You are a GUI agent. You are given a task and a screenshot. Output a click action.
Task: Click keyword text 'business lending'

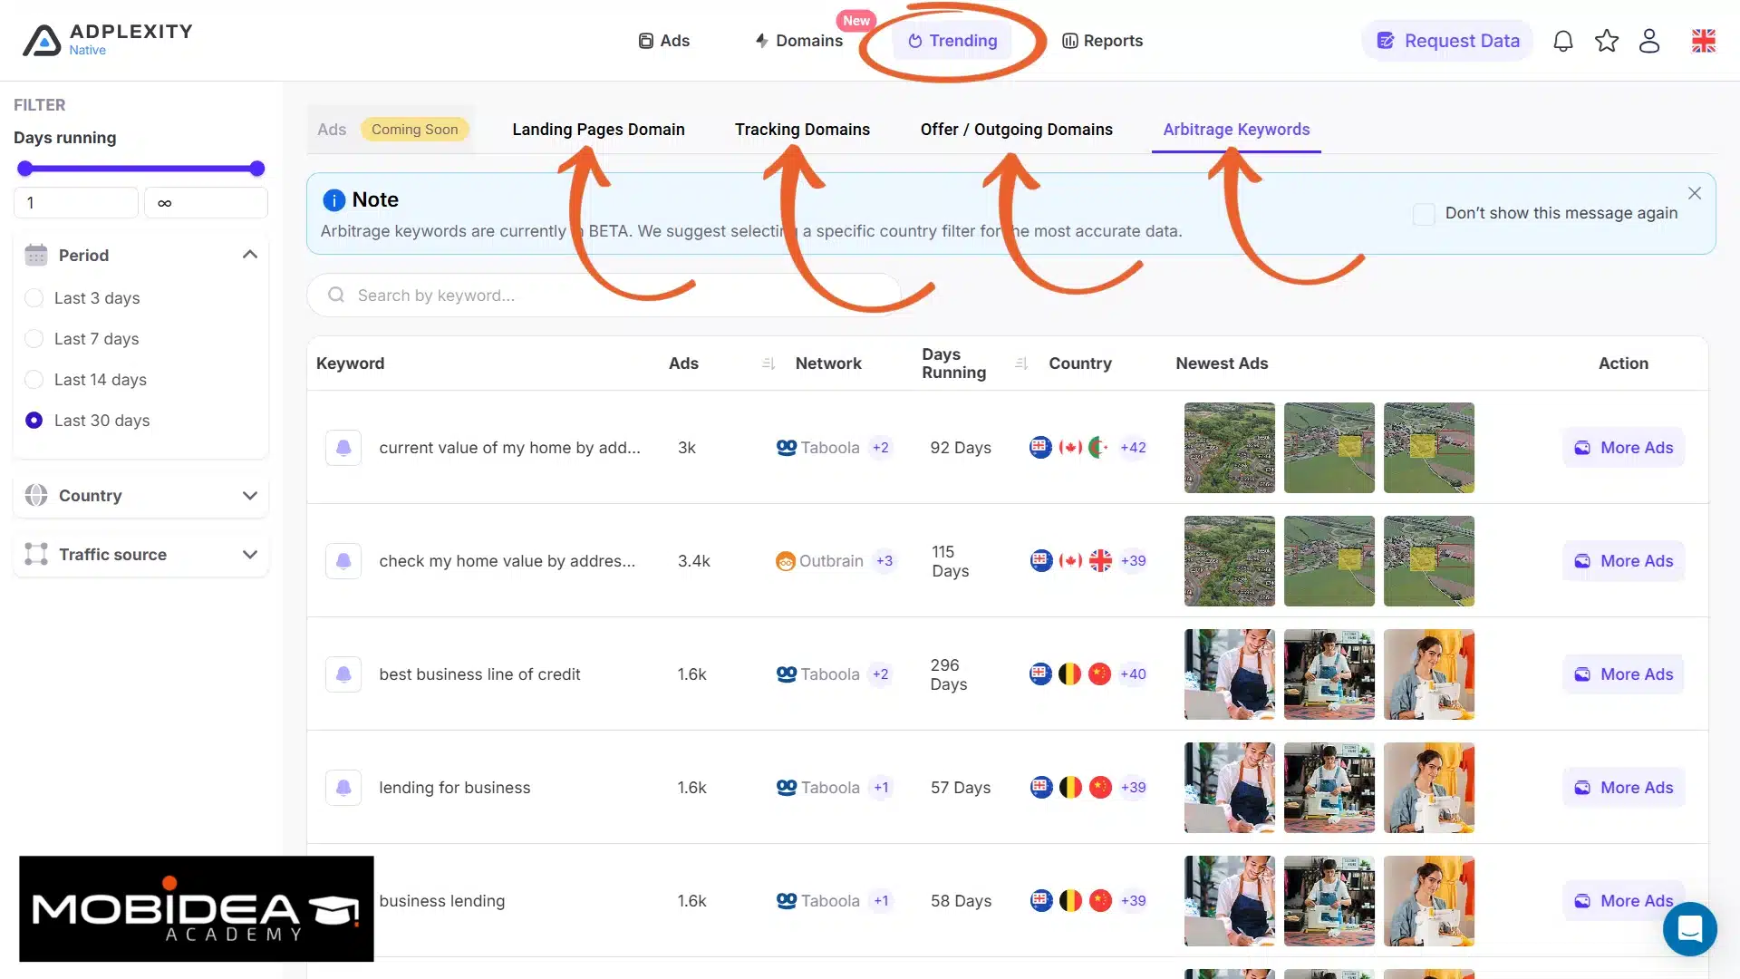[x=442, y=901]
